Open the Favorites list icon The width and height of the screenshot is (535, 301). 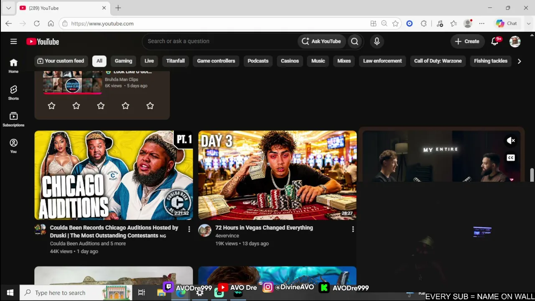[x=453, y=23]
